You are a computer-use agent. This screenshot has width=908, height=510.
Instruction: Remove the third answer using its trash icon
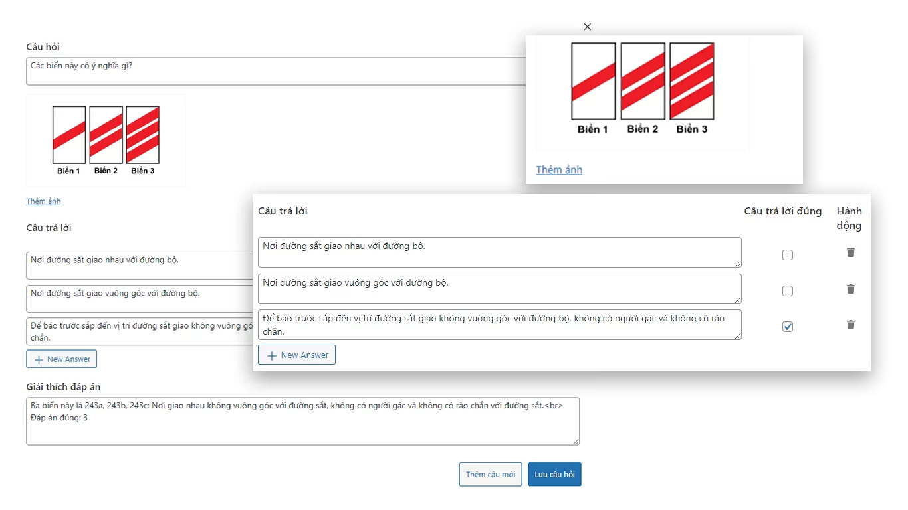click(850, 325)
